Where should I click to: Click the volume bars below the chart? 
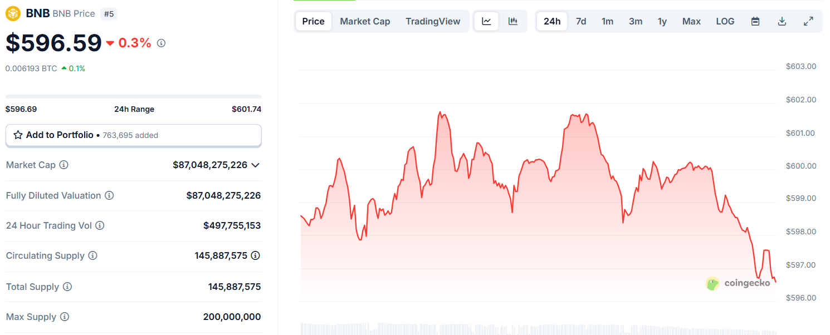[538, 328]
